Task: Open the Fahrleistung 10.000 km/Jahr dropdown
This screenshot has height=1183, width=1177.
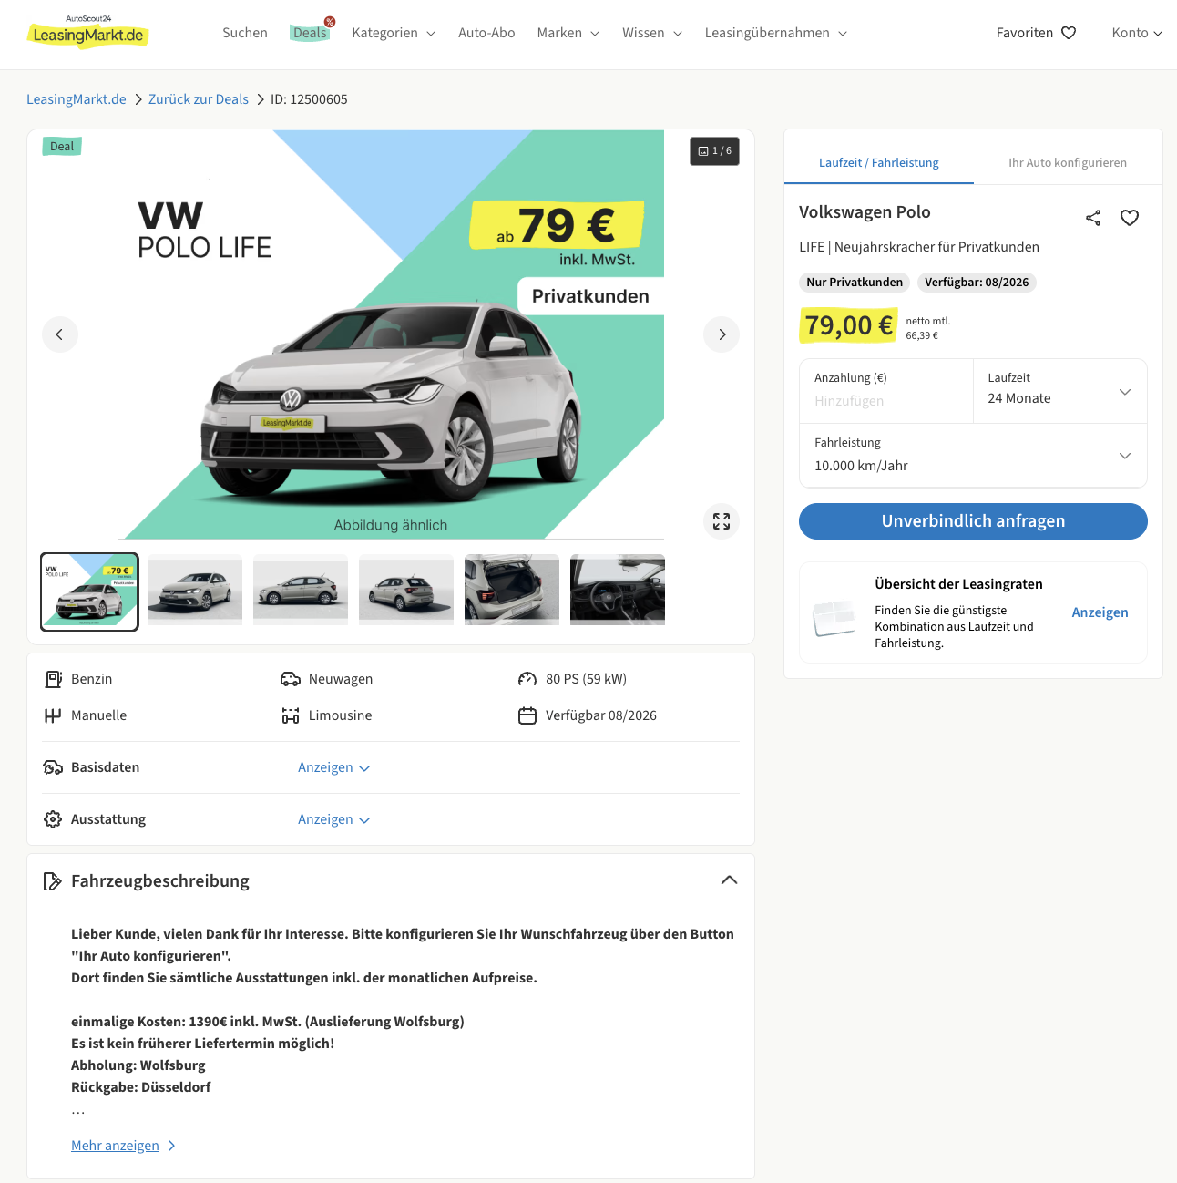Action: click(x=973, y=455)
